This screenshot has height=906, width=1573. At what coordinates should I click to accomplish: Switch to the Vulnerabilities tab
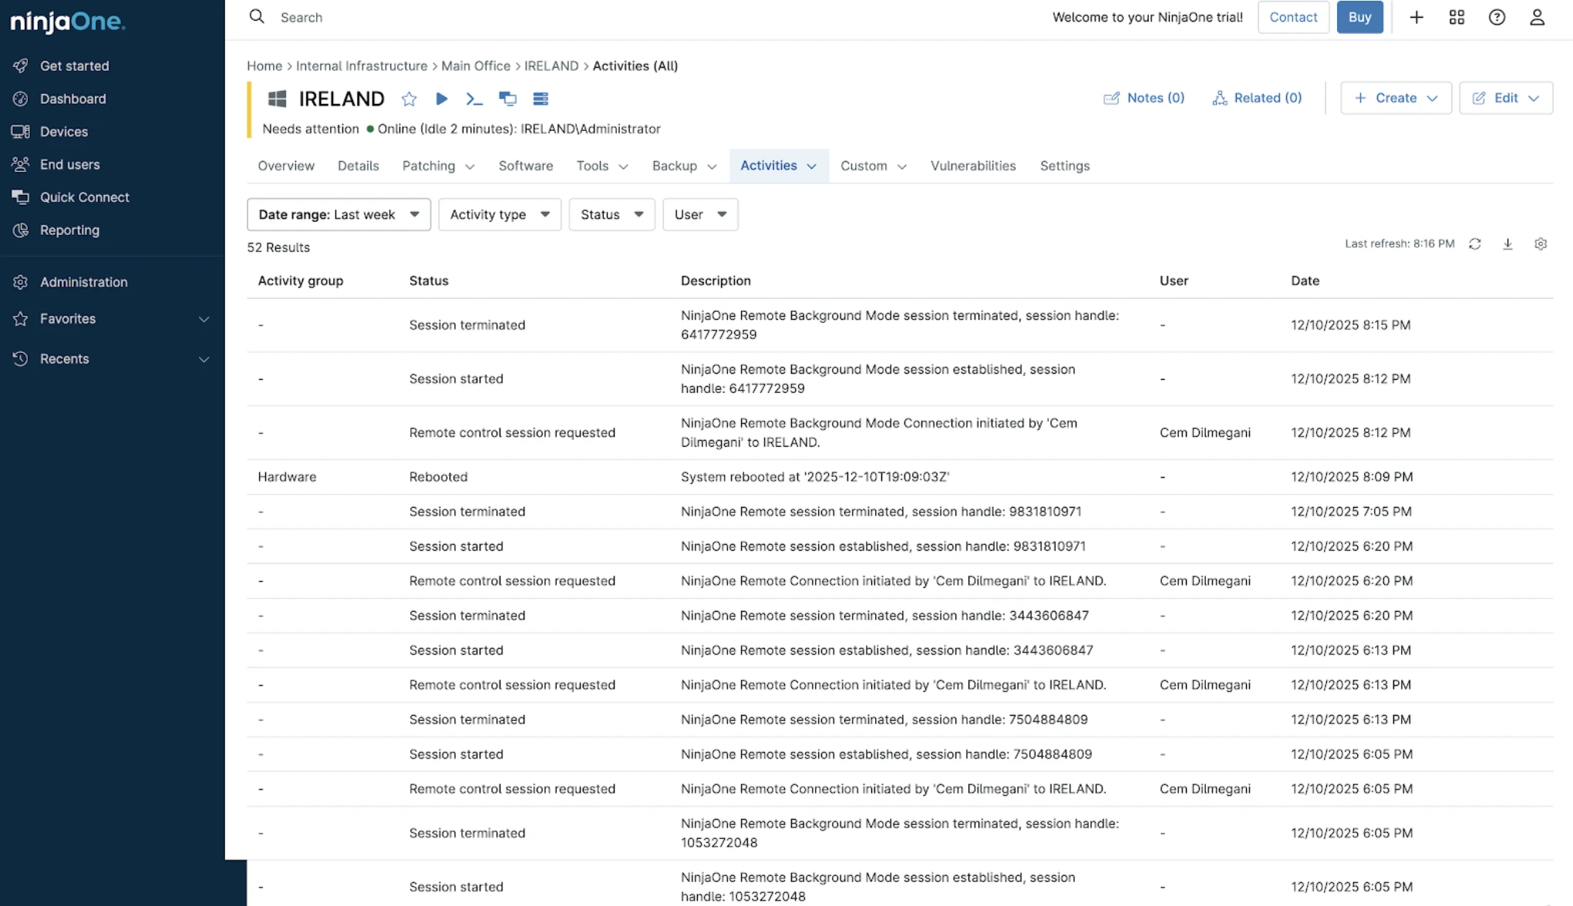(x=973, y=166)
